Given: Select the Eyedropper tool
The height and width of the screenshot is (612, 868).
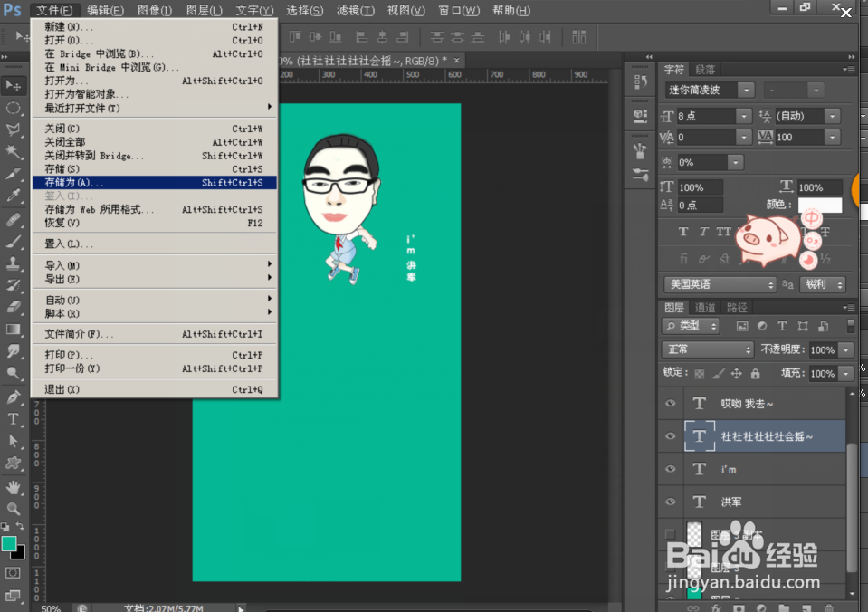Looking at the screenshot, I should pyautogui.click(x=14, y=196).
